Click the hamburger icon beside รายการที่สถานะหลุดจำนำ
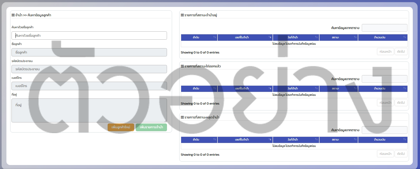The image size is (420, 169). point(182,117)
